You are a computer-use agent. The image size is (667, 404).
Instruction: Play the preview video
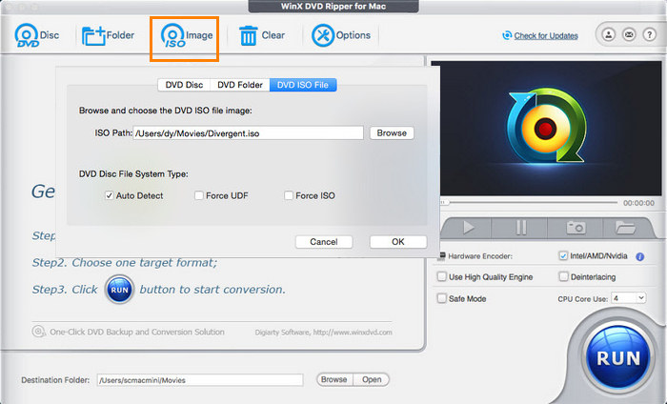468,228
